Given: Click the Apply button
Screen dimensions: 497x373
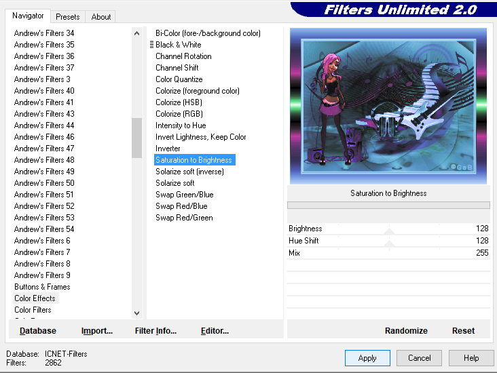Looking at the screenshot, I should click(x=367, y=358).
